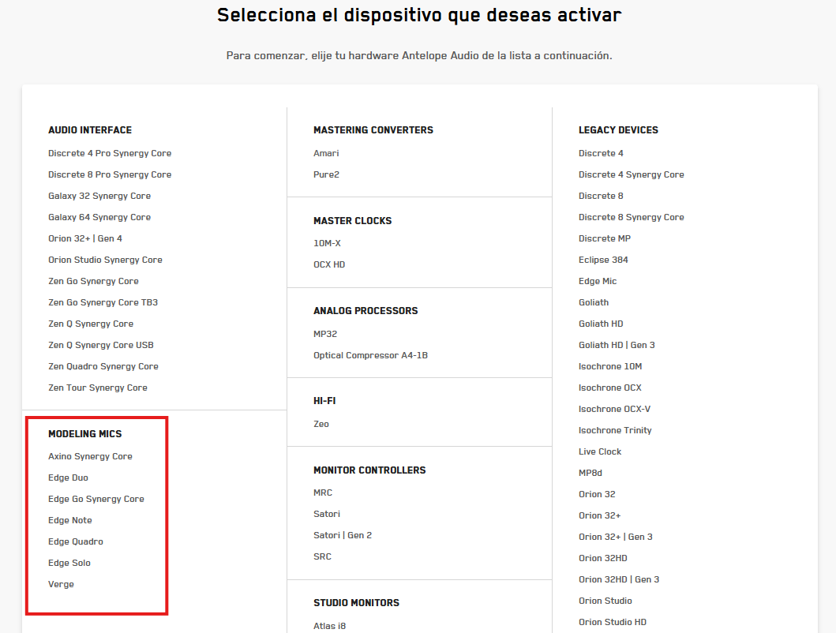This screenshot has height=633, width=836.
Task: Click the Zen Go Synergy Core entry without TB3
Action: pos(93,281)
